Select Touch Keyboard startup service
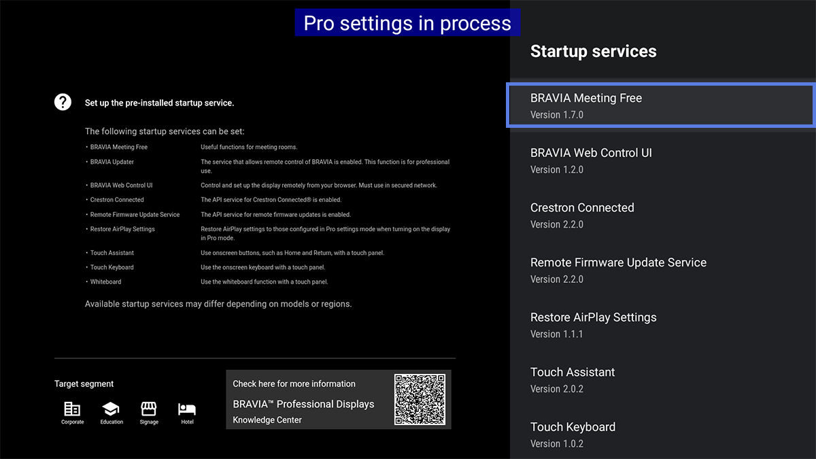Image resolution: width=816 pixels, height=459 pixels. pos(660,435)
